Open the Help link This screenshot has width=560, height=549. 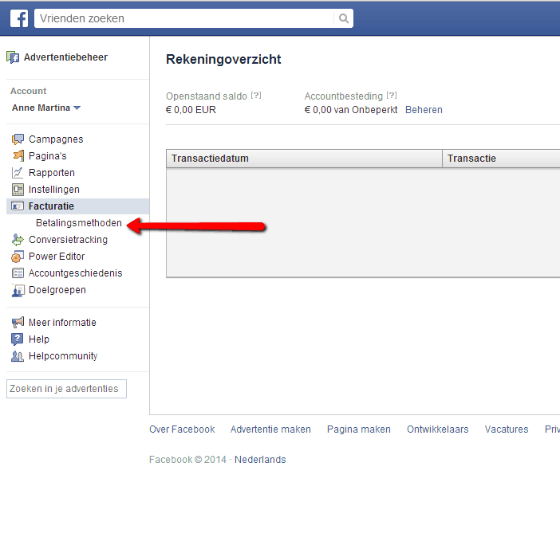click(x=38, y=339)
